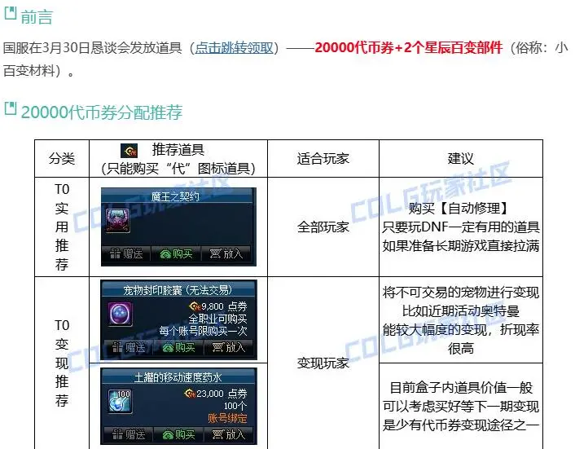This screenshot has height=449, width=575.
Task: Click bookmark icon beside 20000代币券分配推荐
Action: pos(11,108)
